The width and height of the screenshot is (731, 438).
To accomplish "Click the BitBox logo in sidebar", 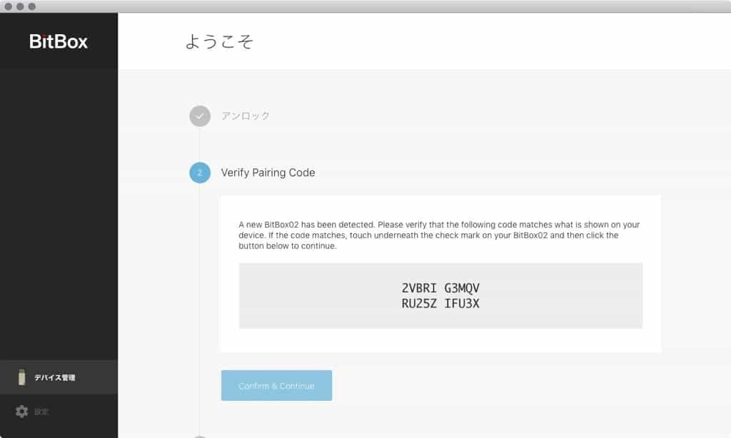I will pos(59,41).
